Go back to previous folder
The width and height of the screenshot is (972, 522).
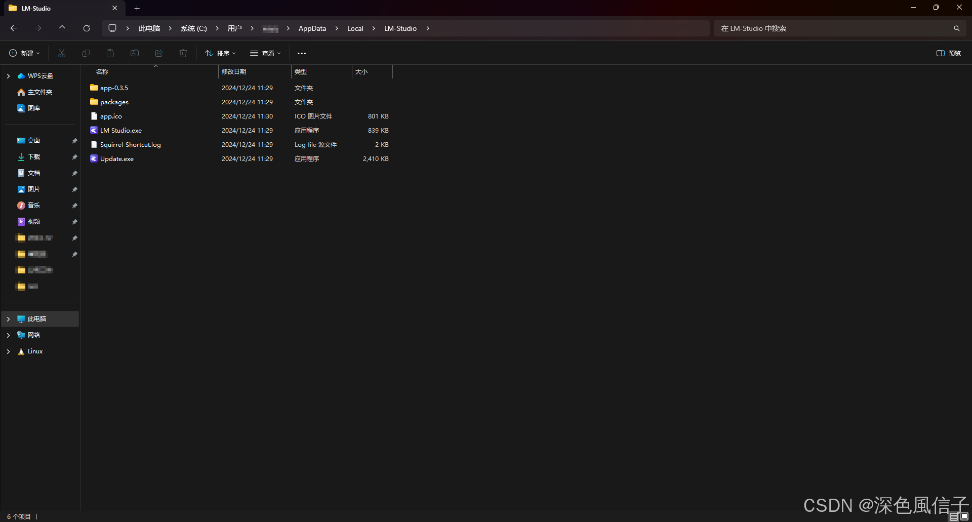[x=14, y=28]
